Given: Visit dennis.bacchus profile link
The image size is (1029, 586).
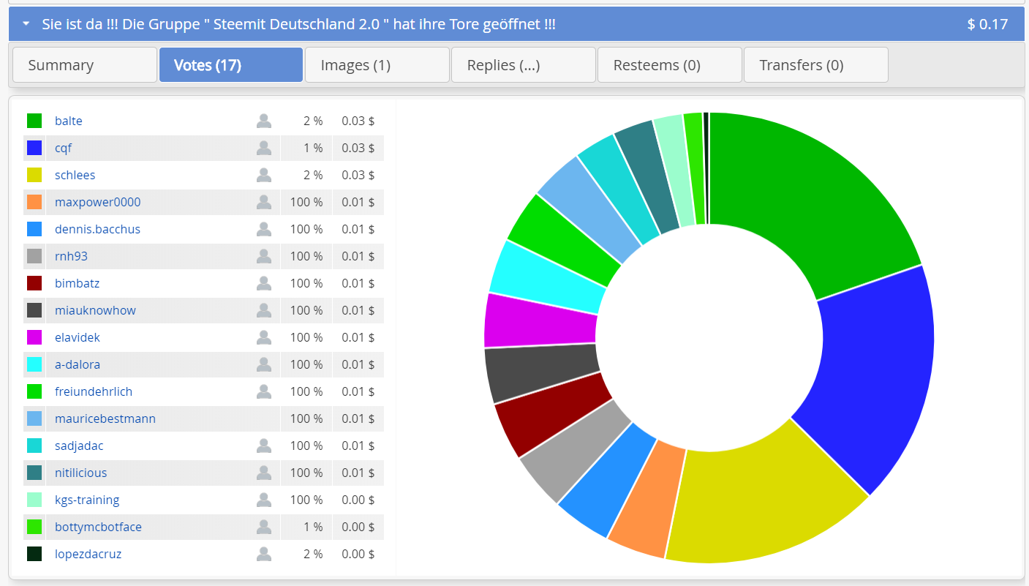Looking at the screenshot, I should pyautogui.click(x=97, y=229).
